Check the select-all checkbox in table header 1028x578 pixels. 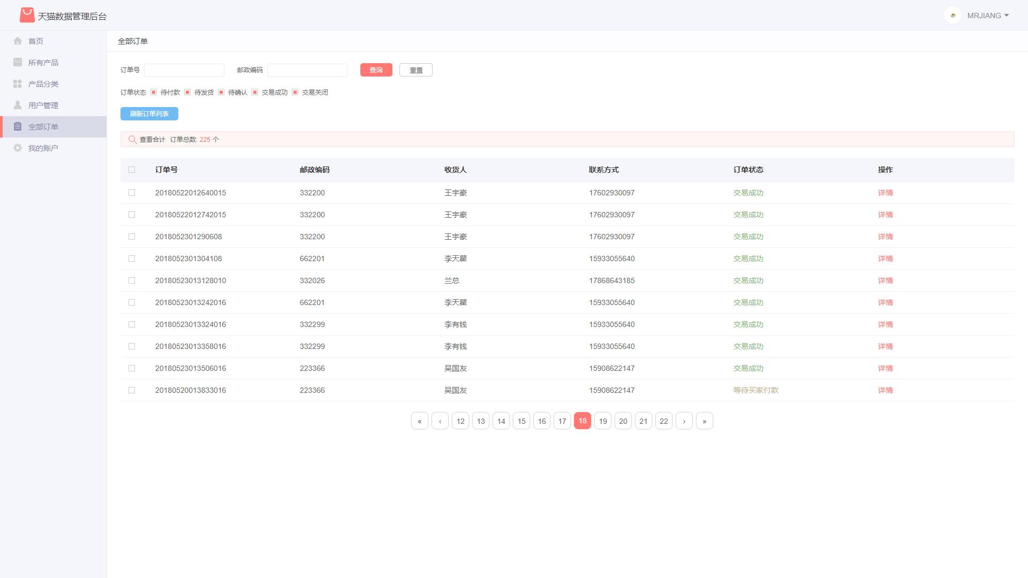[x=132, y=170]
